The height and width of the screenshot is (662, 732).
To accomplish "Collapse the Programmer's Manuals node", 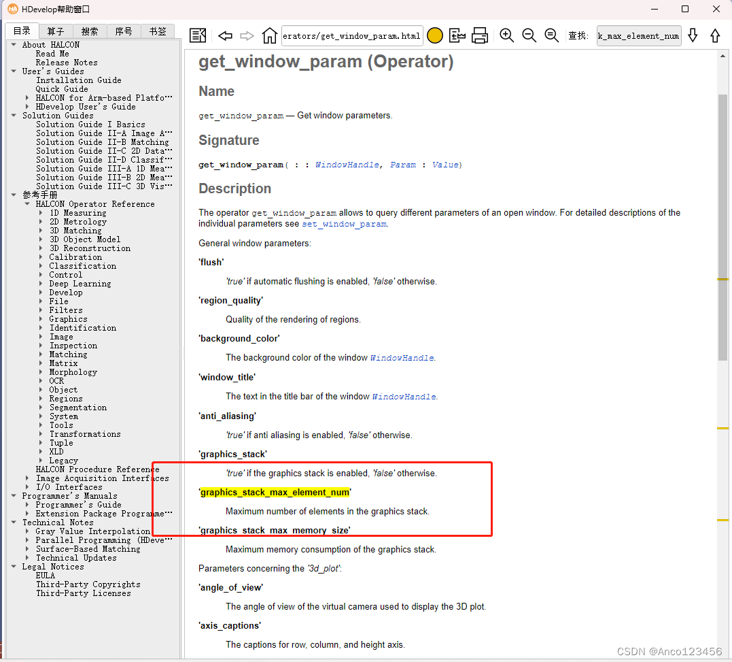I will point(14,496).
